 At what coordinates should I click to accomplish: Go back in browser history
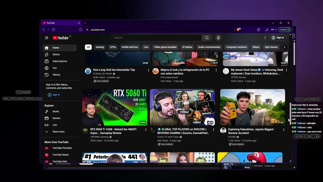[44, 30]
